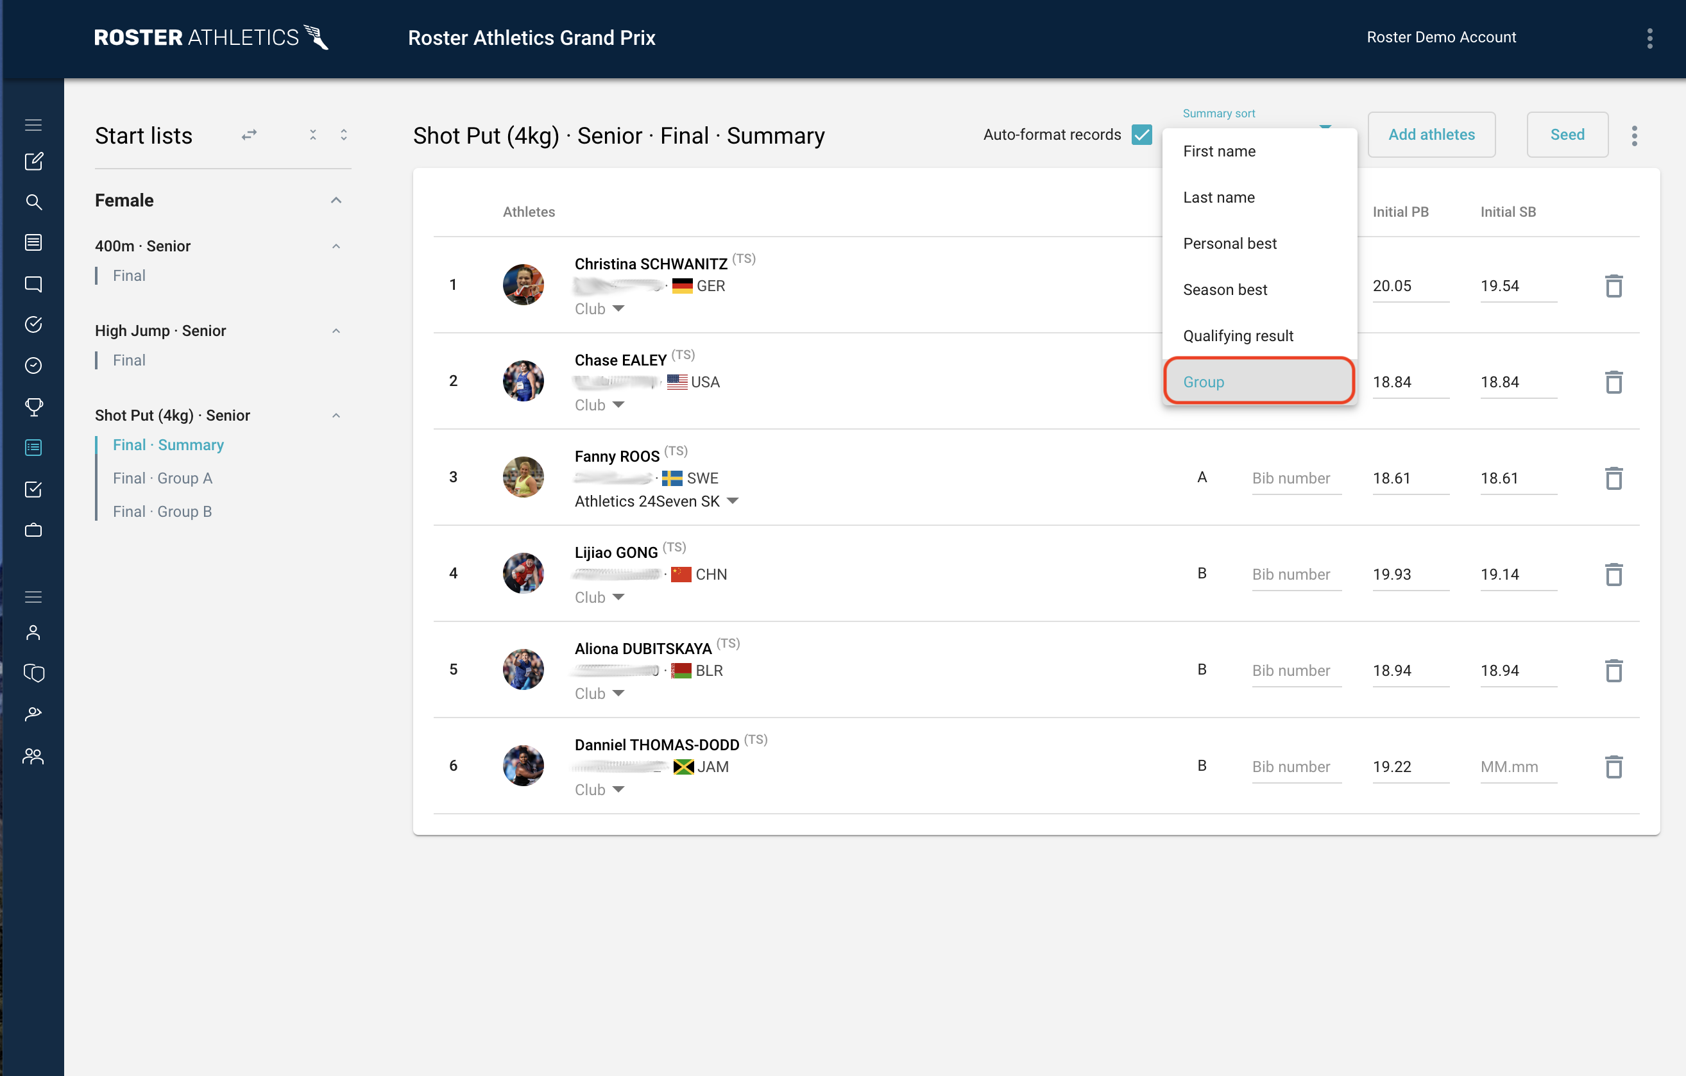Click trash icon for Danniel THOMAS-DODD
Image resolution: width=1686 pixels, height=1076 pixels.
click(1613, 767)
